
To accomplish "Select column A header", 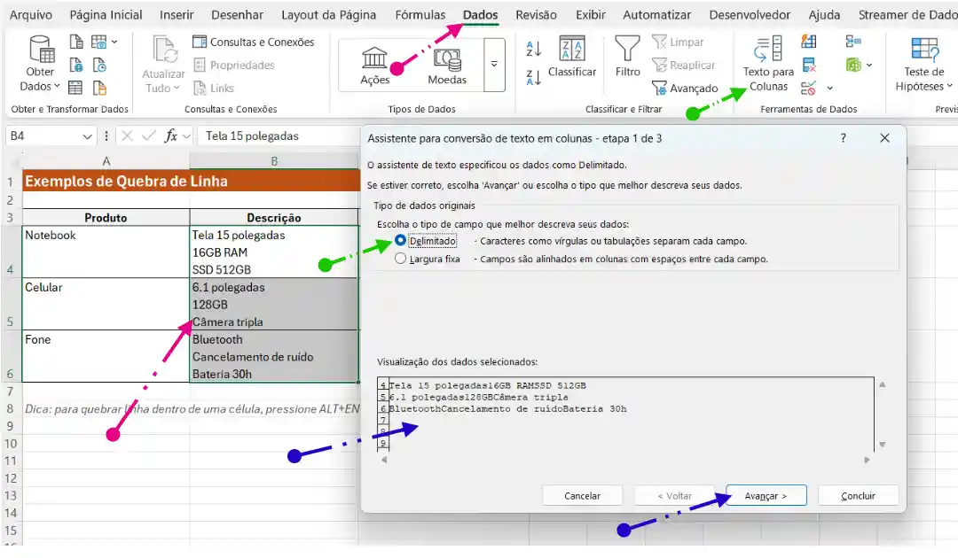I will (x=106, y=161).
